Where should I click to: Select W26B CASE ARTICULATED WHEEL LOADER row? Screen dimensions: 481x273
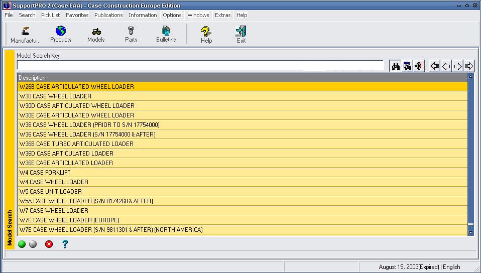[x=243, y=87]
